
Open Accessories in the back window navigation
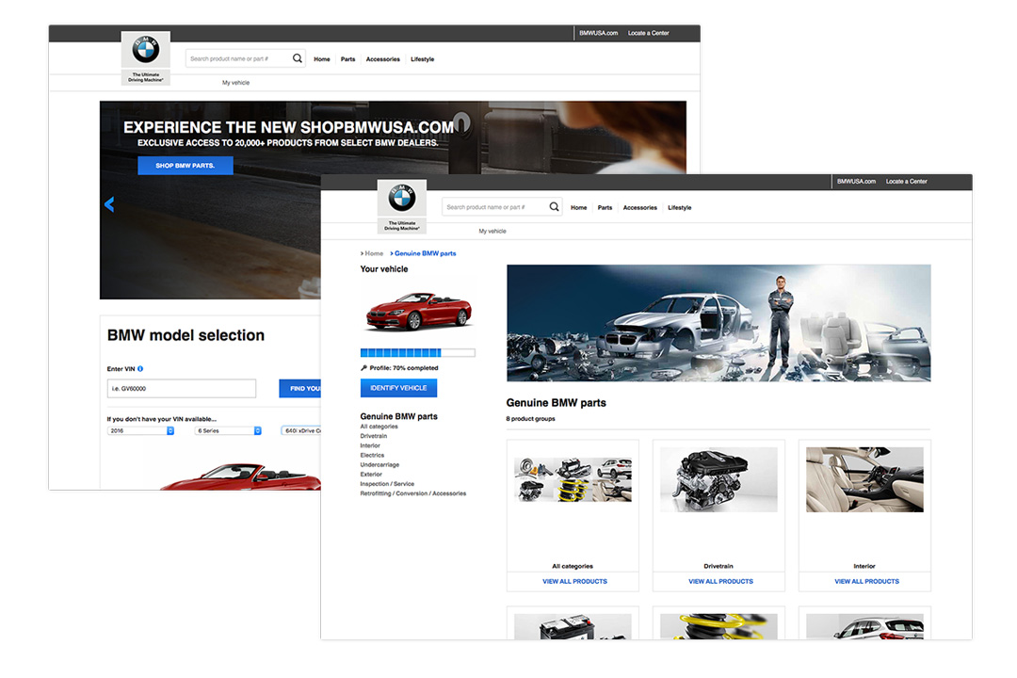pyautogui.click(x=382, y=59)
